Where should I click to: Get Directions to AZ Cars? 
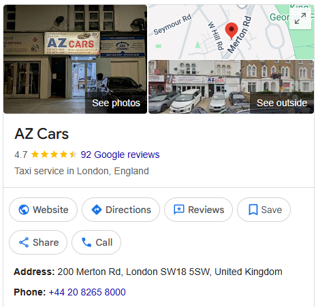tap(121, 210)
